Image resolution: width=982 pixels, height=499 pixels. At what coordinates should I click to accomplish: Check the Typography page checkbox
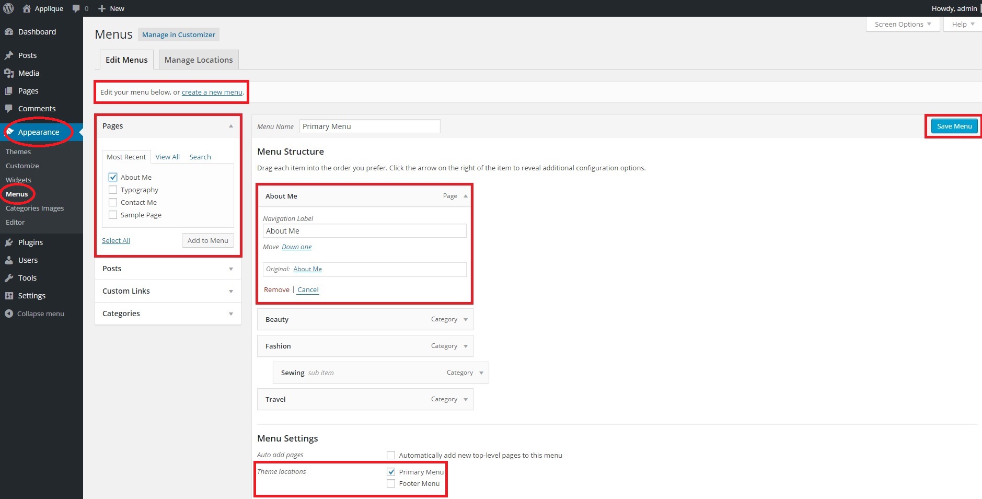click(113, 190)
